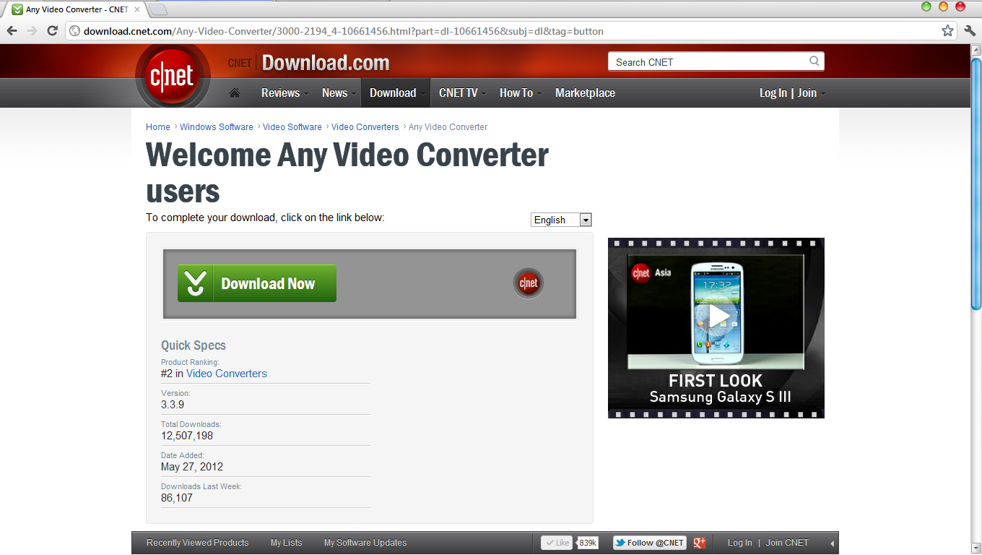Click total downloads value 12,507,198
Image resolution: width=982 pixels, height=555 pixels.
click(x=187, y=436)
